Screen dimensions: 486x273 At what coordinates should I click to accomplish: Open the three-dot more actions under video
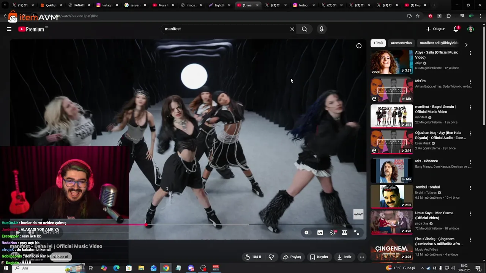coord(362,257)
